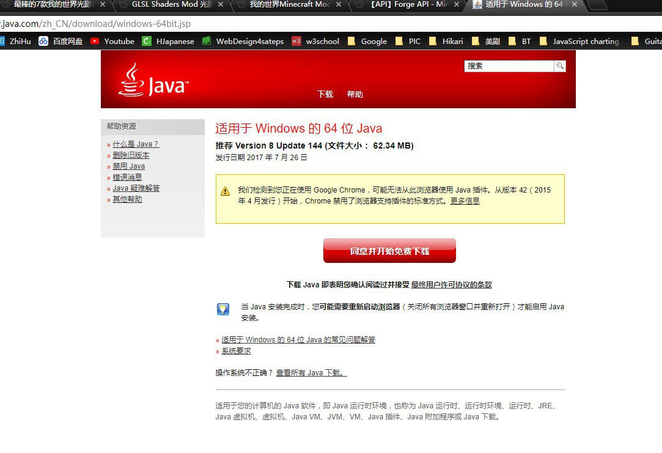Viewport: 662px width, 453px height.
Task: Click the 下载 menu item in header
Action: coord(325,94)
